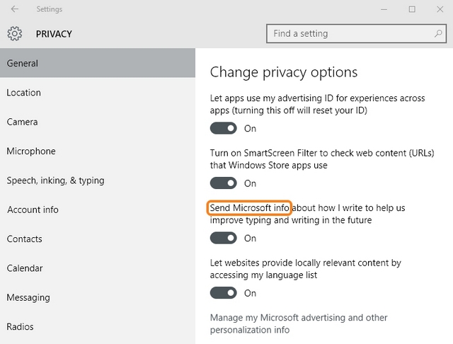Switch off the language list toggle
The height and width of the screenshot is (344, 453).
tap(224, 293)
